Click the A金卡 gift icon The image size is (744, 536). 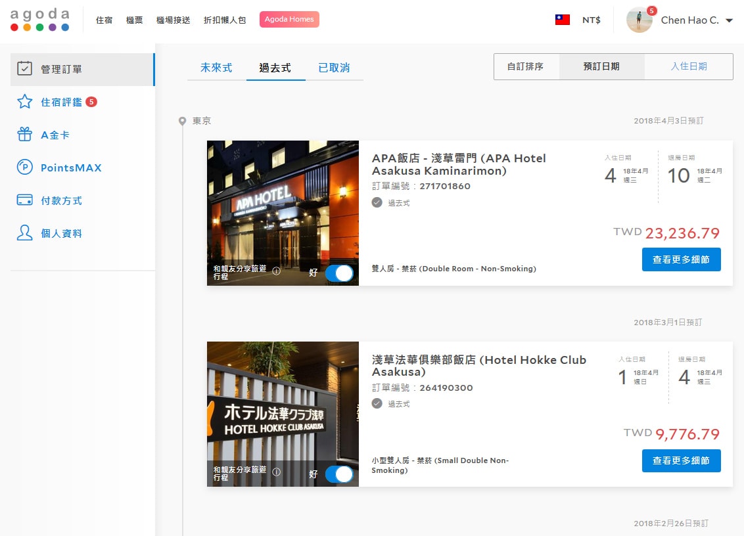[x=25, y=134]
